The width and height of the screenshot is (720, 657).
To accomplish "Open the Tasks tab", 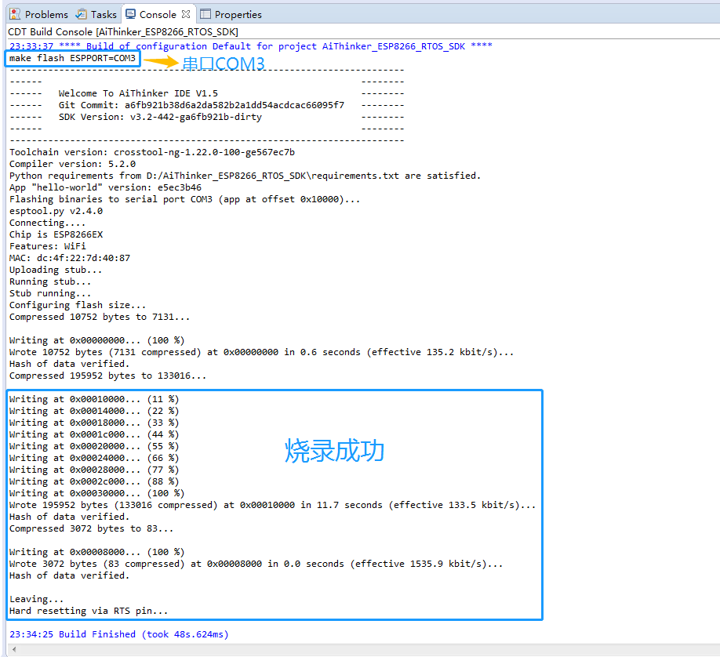I will click(x=96, y=15).
